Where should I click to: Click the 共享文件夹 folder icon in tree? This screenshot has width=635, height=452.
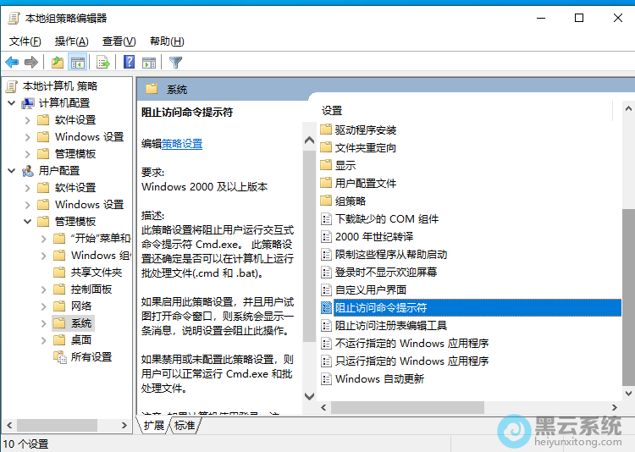59,273
